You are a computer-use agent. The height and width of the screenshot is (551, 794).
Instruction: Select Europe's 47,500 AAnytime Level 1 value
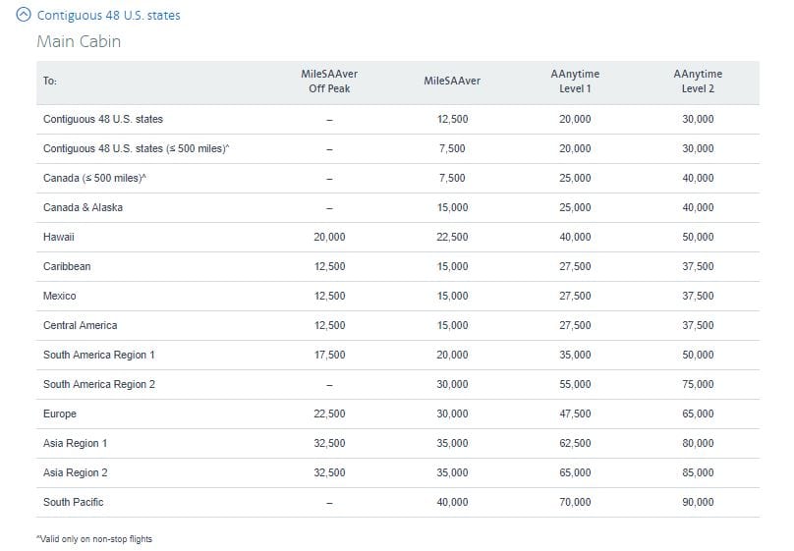click(575, 413)
